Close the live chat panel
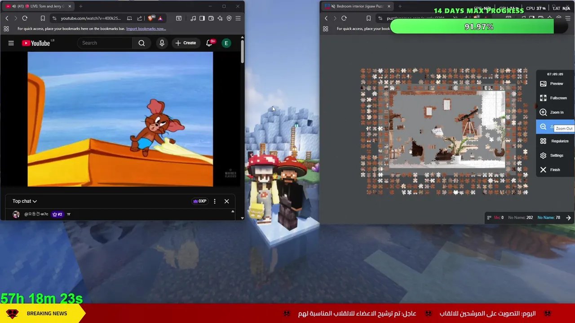The width and height of the screenshot is (575, 323). (x=226, y=201)
